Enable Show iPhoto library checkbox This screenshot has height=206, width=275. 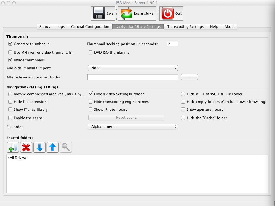[90, 110]
